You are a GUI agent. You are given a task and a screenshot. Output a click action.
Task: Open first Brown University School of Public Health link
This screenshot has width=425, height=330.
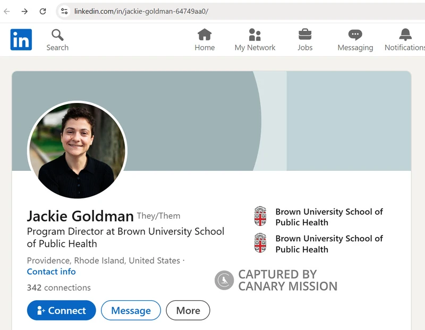329,217
